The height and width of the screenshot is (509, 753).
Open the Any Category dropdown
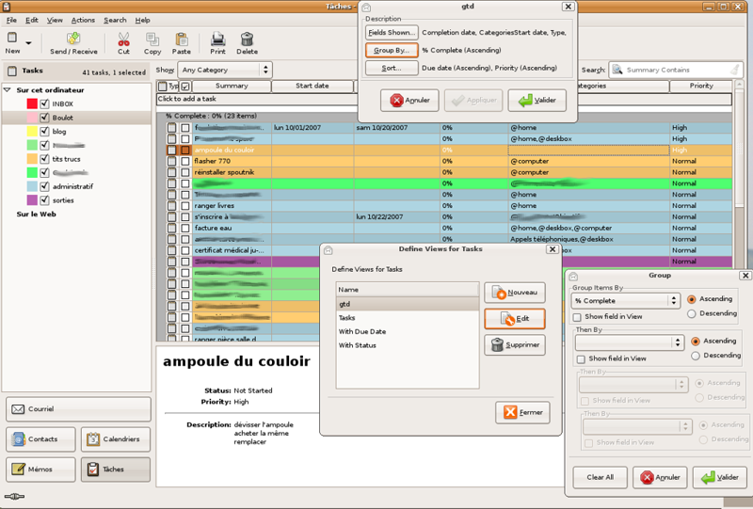(225, 70)
